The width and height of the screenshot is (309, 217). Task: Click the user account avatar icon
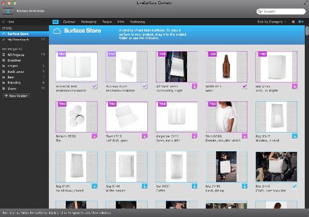tap(8, 11)
